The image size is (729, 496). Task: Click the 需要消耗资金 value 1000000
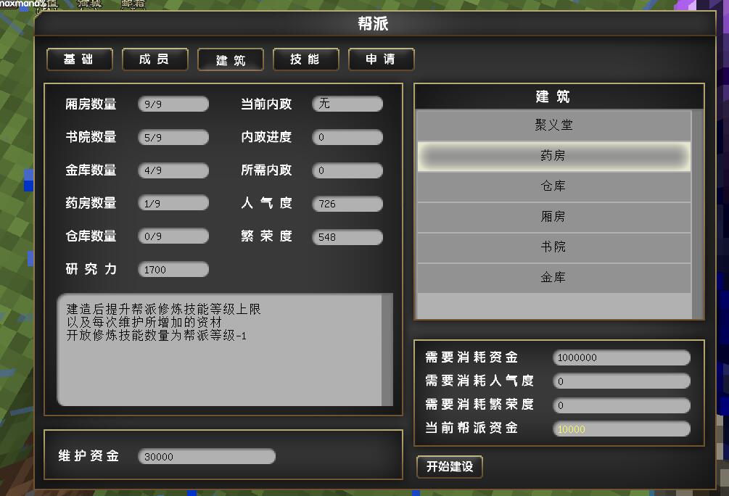(x=622, y=357)
